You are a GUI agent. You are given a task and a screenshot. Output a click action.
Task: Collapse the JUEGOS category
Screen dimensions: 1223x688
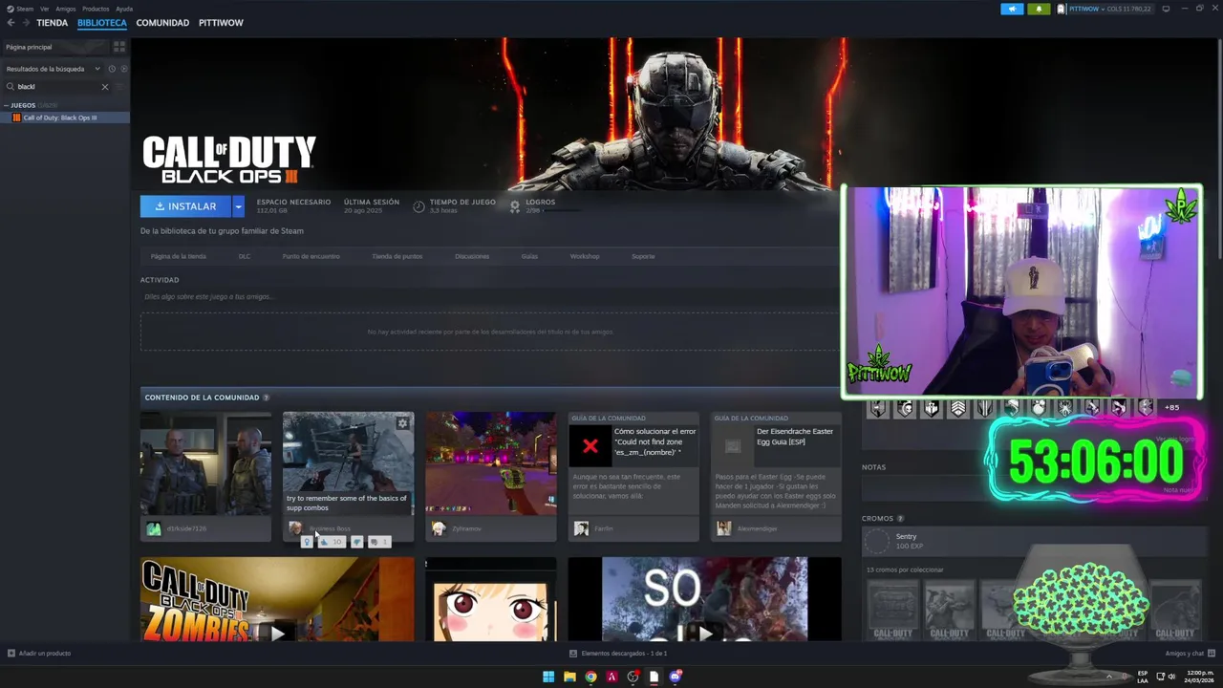pyautogui.click(x=7, y=105)
